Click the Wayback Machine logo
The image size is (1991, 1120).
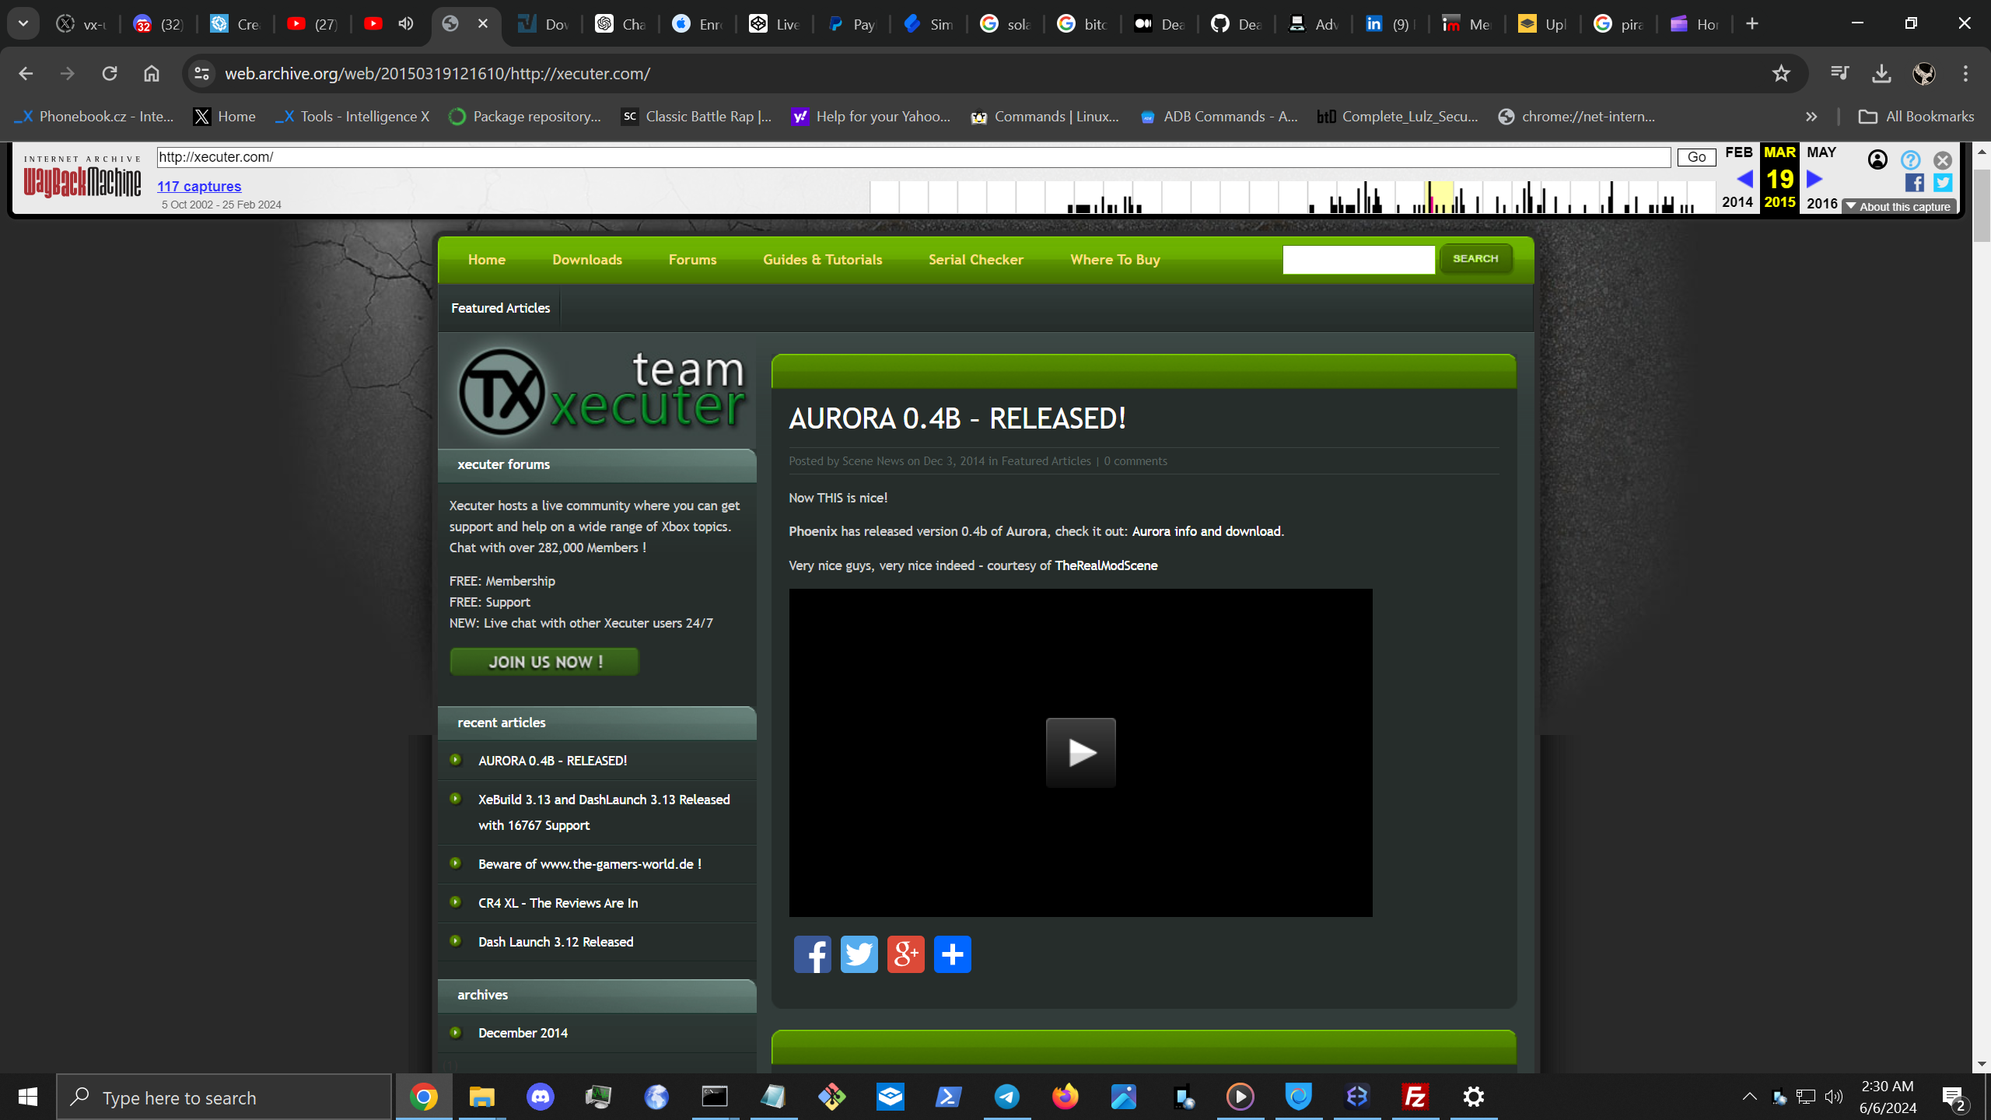pos(82,178)
